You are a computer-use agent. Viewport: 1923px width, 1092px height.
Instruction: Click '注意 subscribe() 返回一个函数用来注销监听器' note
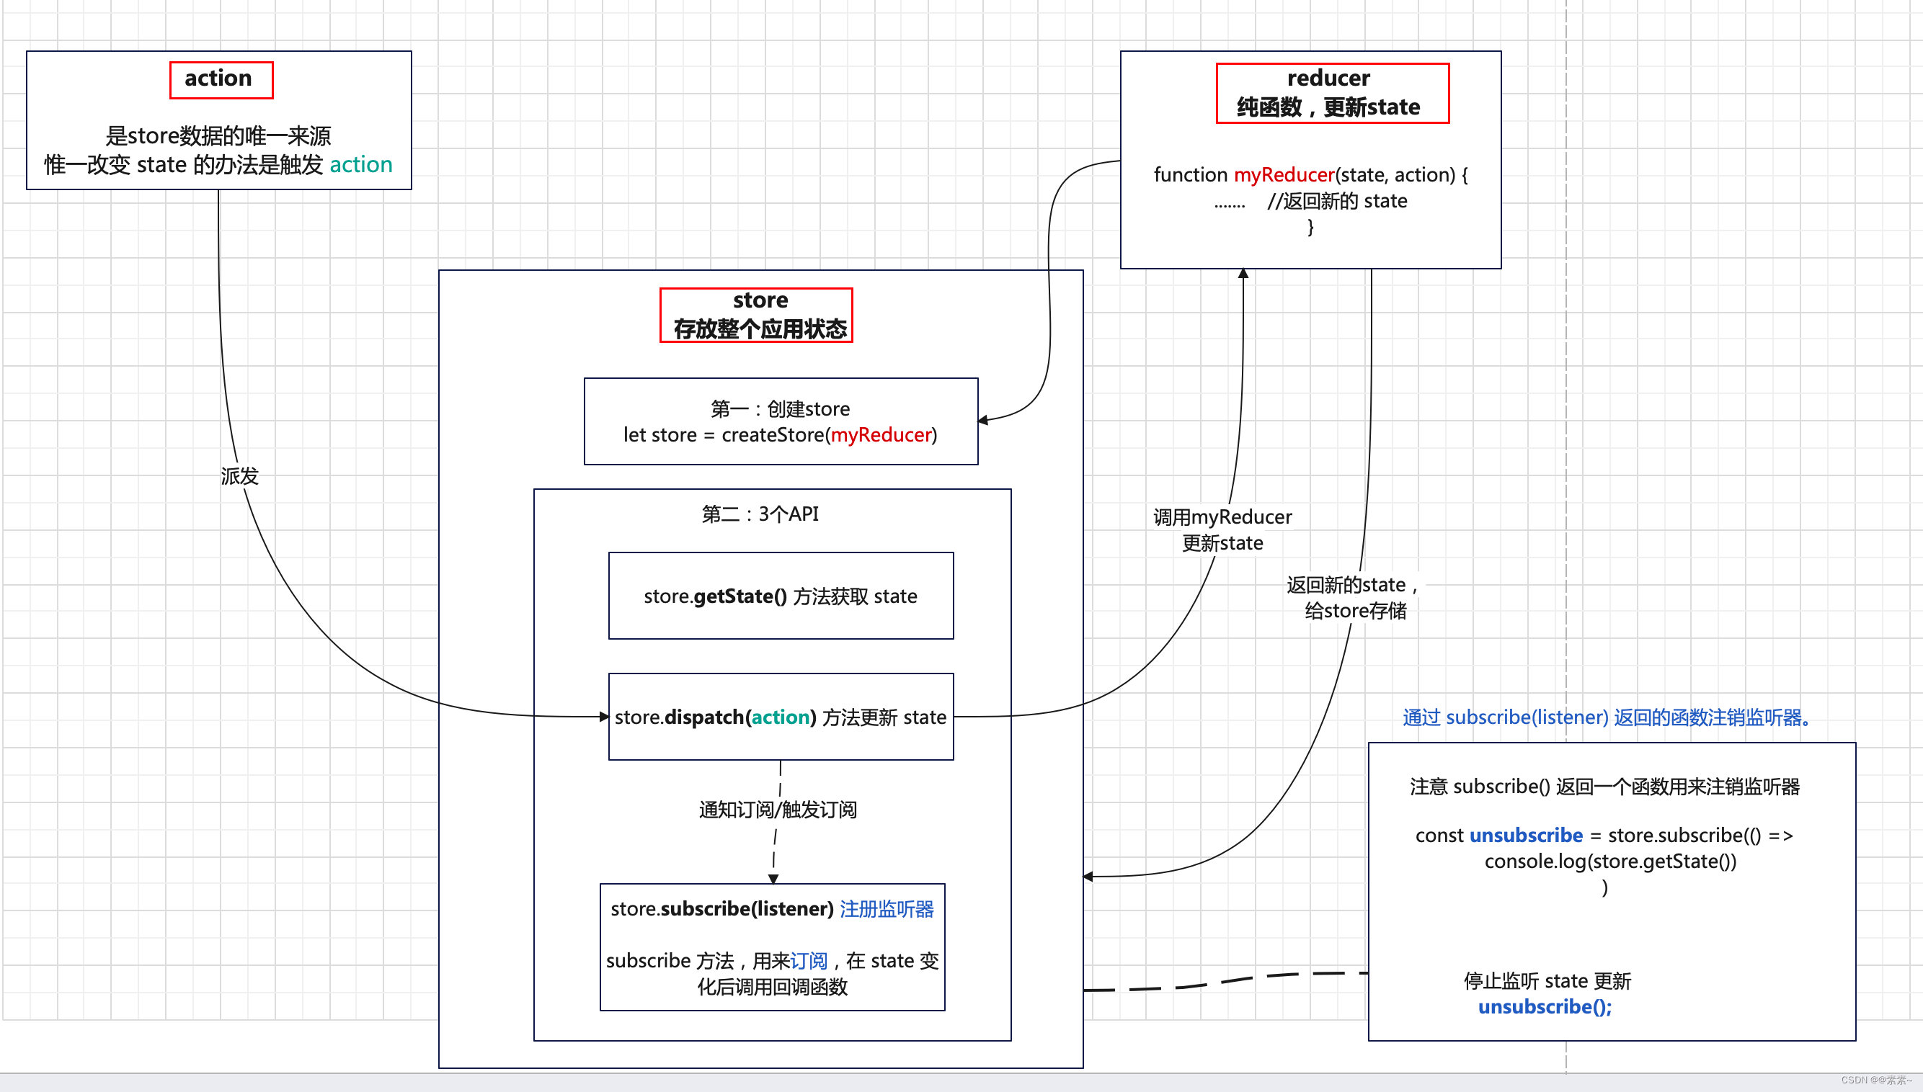point(1605,787)
